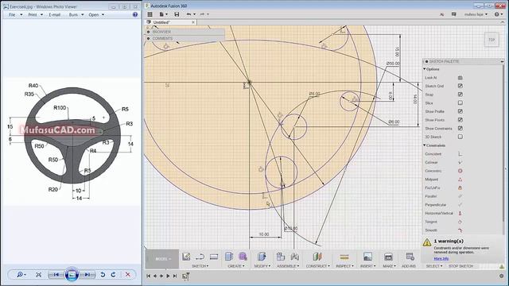Click the Press Pull modify icon
The height and width of the screenshot is (286, 509).
(262, 257)
